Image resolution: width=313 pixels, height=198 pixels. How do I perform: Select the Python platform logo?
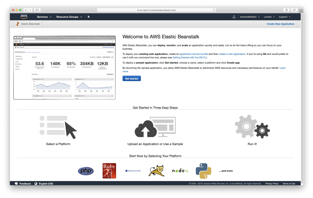coord(203,171)
